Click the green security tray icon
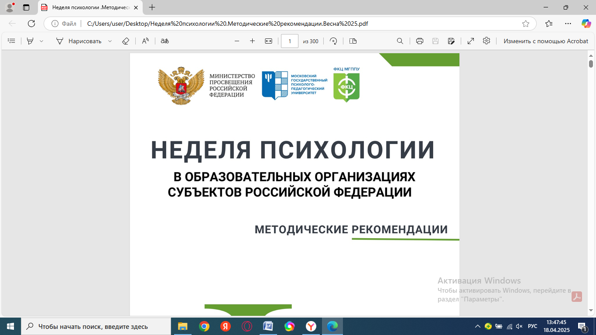The height and width of the screenshot is (335, 596). click(488, 326)
